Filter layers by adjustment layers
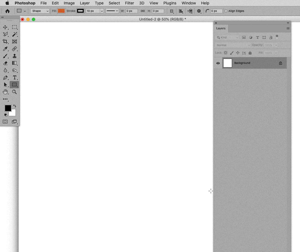 click(251, 37)
